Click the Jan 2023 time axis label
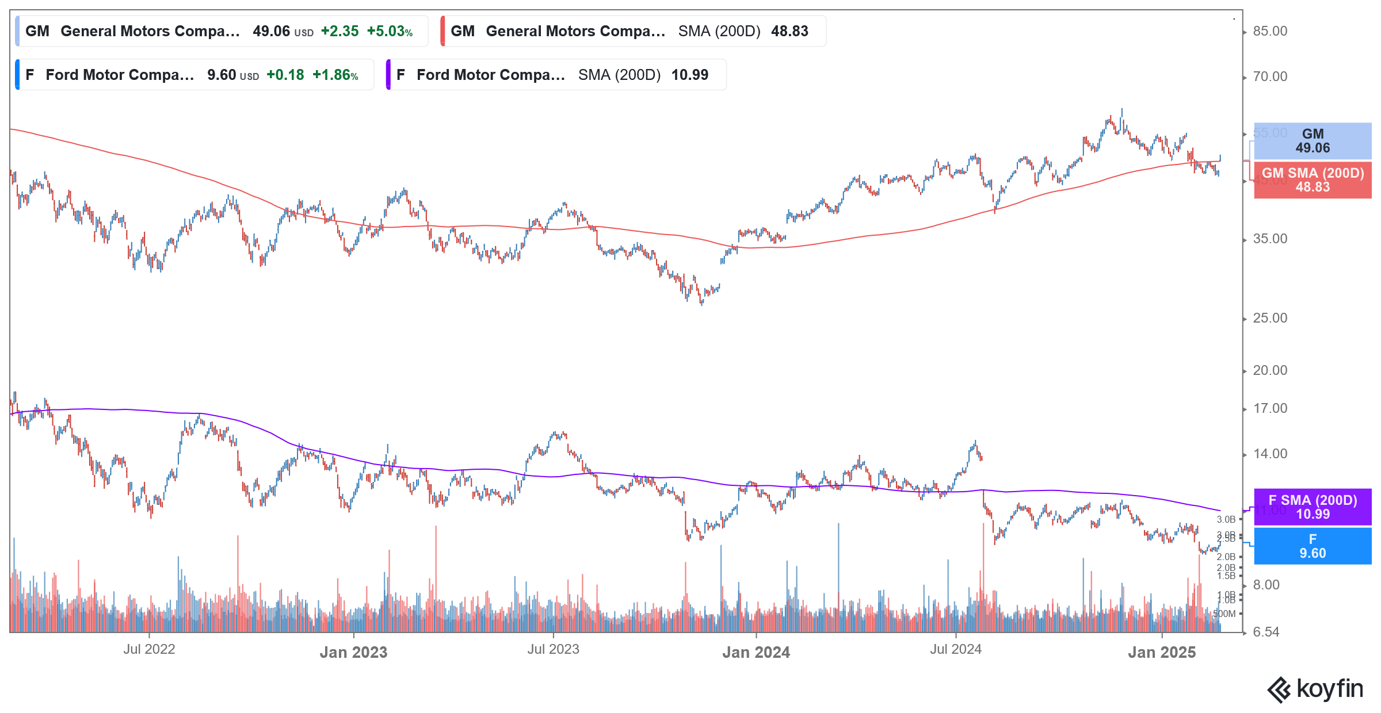Screen dimensions: 1381x713 click(x=353, y=652)
